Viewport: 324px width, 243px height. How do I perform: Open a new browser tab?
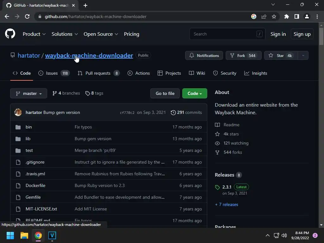(85, 5)
